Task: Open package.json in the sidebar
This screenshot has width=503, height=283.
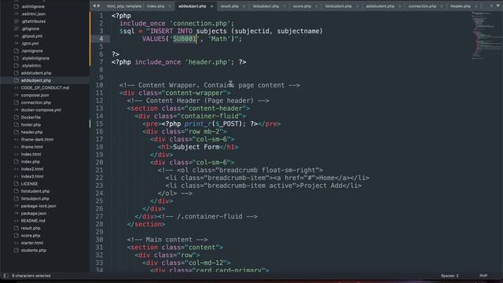Action: pyautogui.click(x=34, y=213)
